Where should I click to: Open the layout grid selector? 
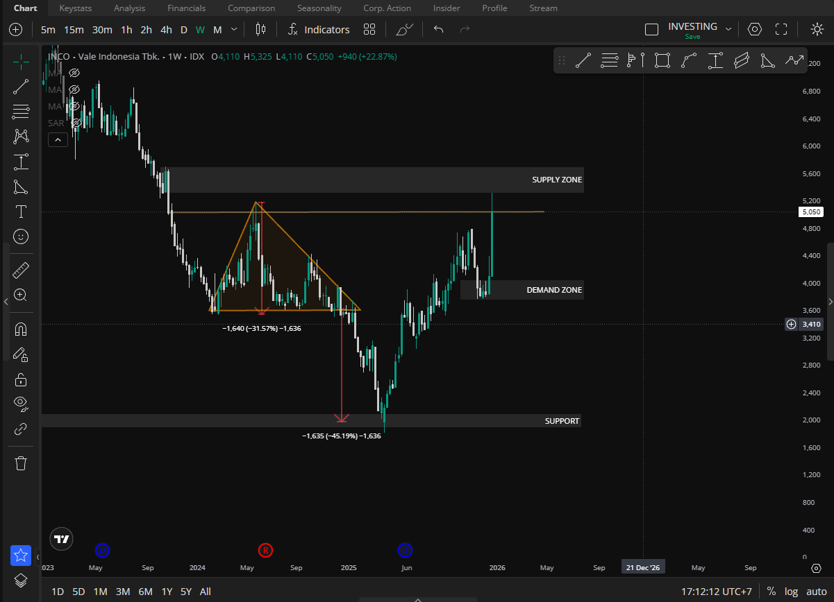click(x=369, y=29)
